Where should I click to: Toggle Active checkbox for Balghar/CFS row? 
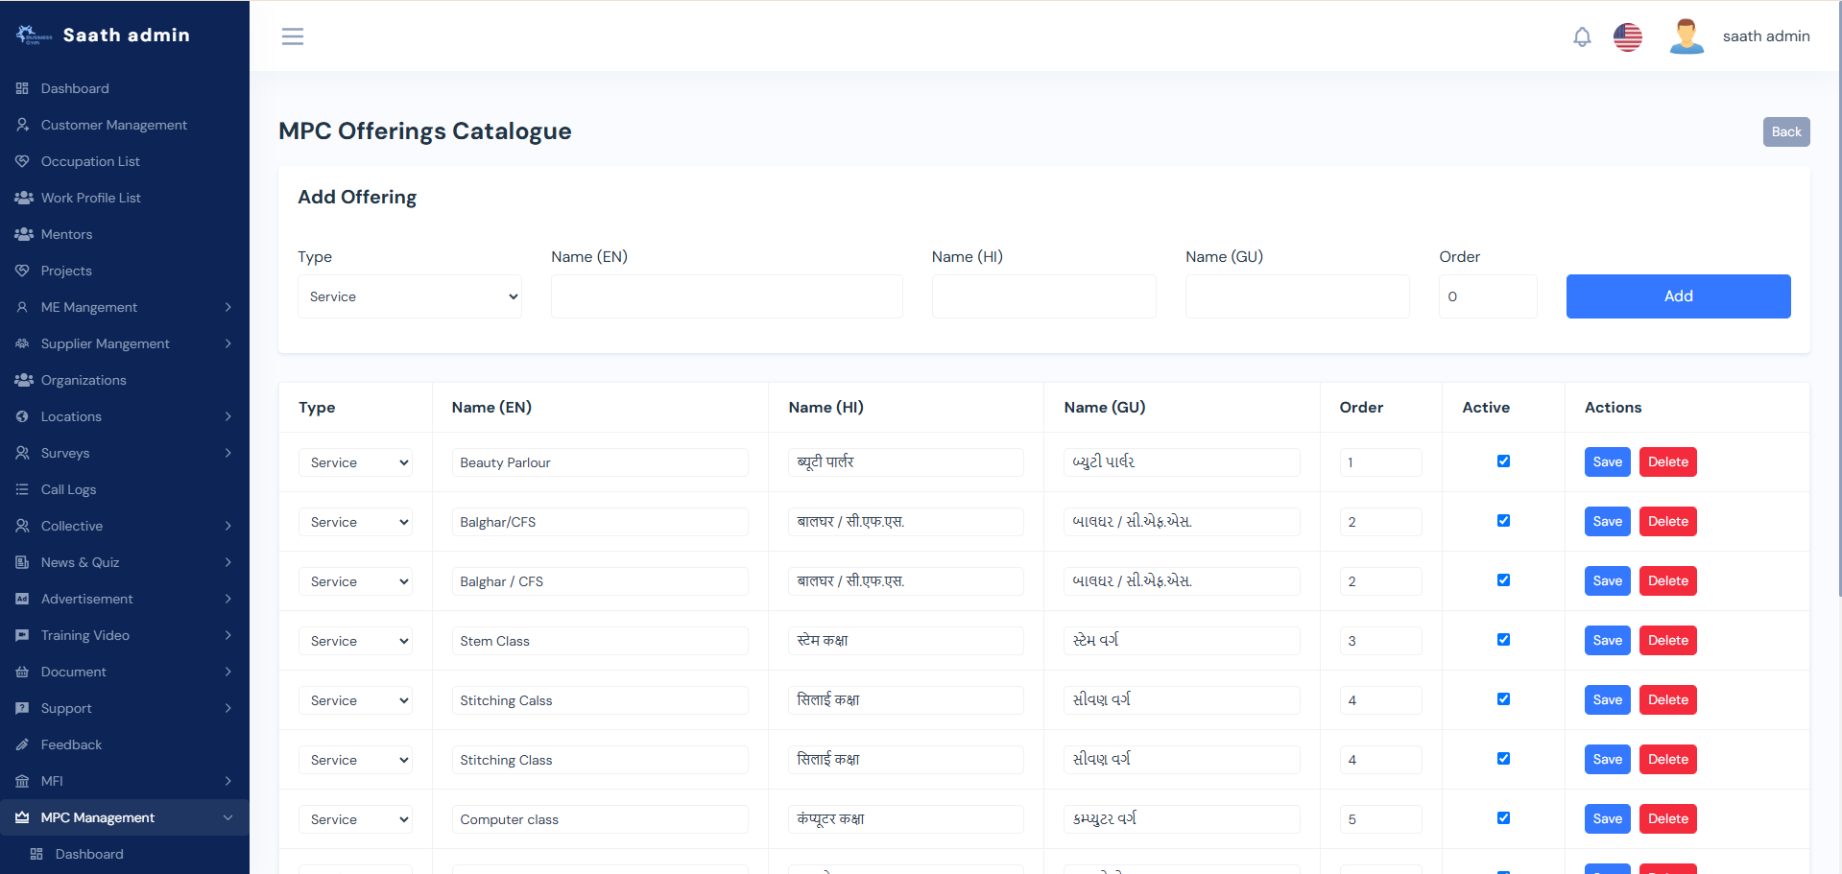pos(1503,521)
